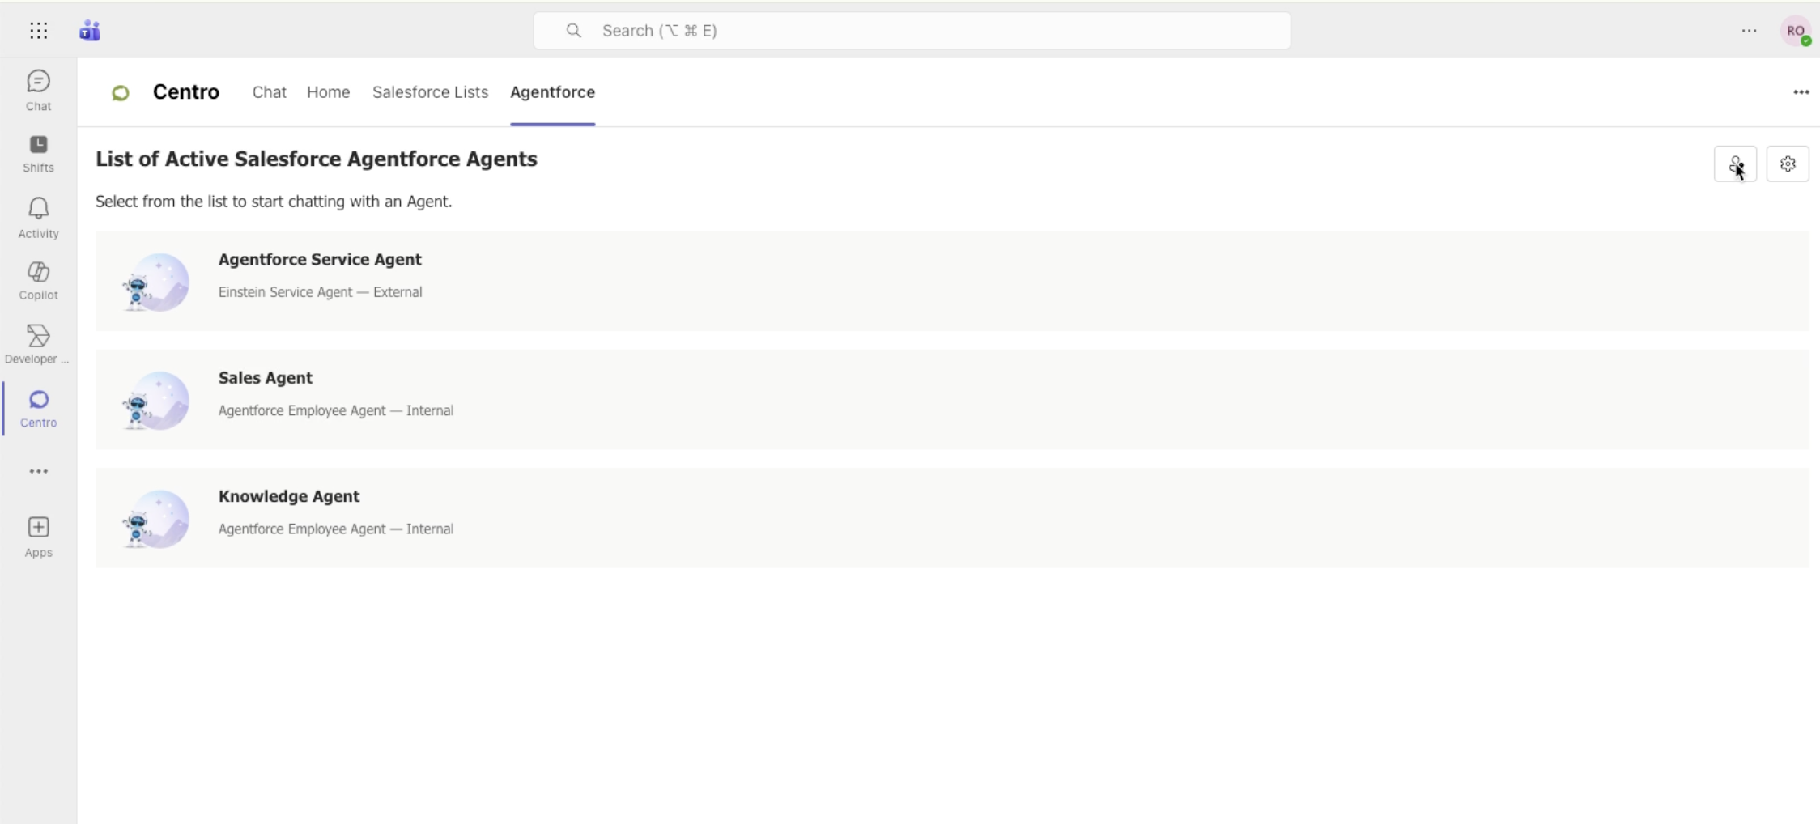Focus the Search input field
The height and width of the screenshot is (824, 1820).
(x=912, y=31)
